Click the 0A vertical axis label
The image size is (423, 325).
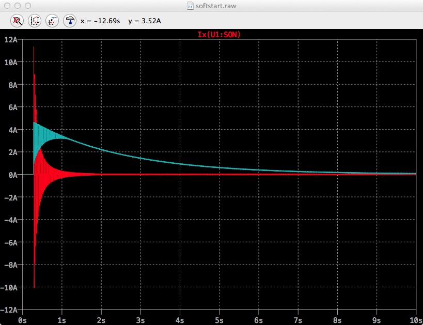point(13,175)
